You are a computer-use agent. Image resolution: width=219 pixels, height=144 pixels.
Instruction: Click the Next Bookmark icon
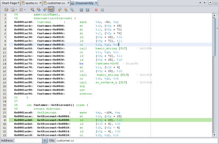66,10
